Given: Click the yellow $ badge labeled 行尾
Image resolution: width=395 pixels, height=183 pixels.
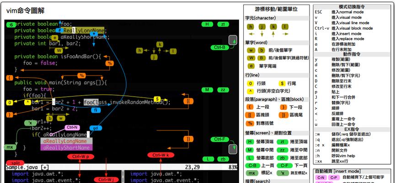Looking at the screenshot, I should pos(282,83).
